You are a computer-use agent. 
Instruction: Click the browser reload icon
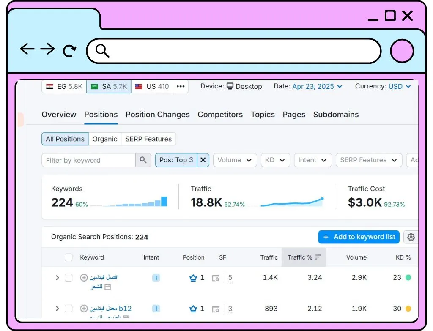70,51
